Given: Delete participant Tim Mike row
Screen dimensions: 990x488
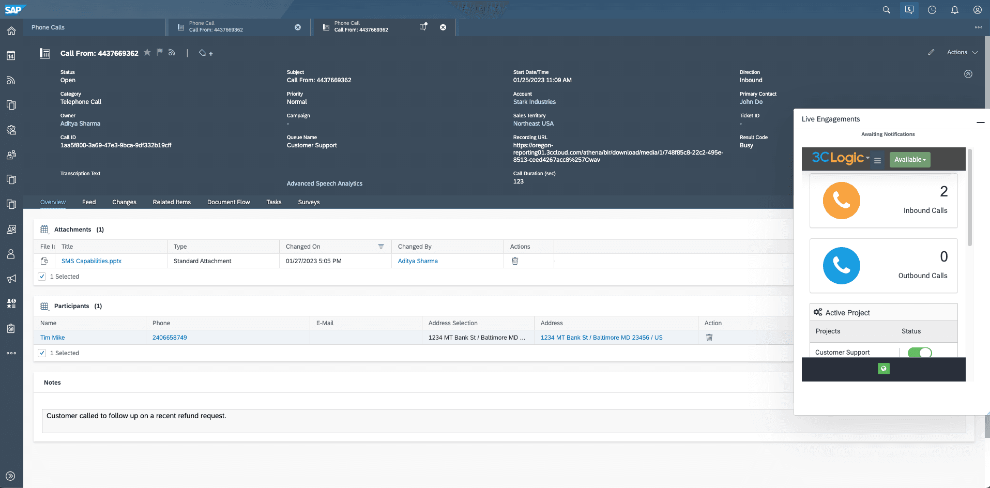Looking at the screenshot, I should pyautogui.click(x=709, y=338).
